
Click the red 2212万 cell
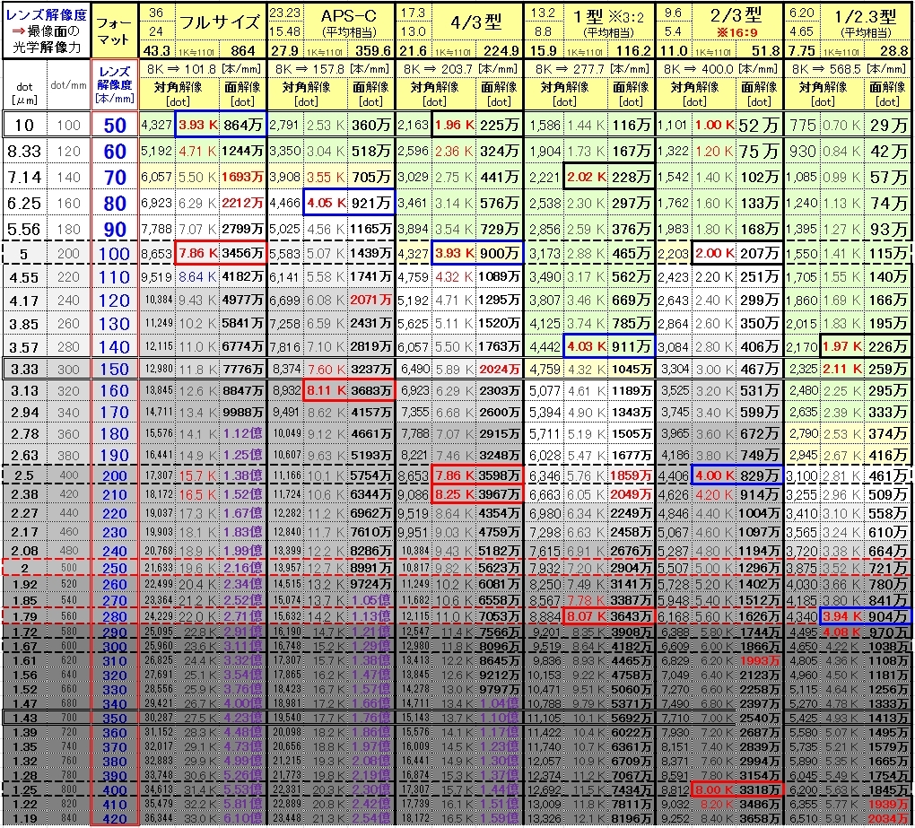point(243,203)
